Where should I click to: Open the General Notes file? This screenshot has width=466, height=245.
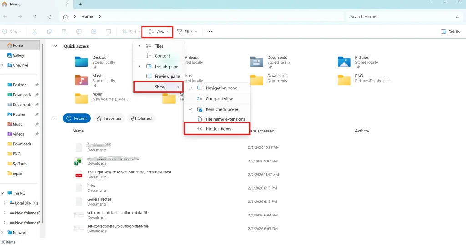pos(99,201)
